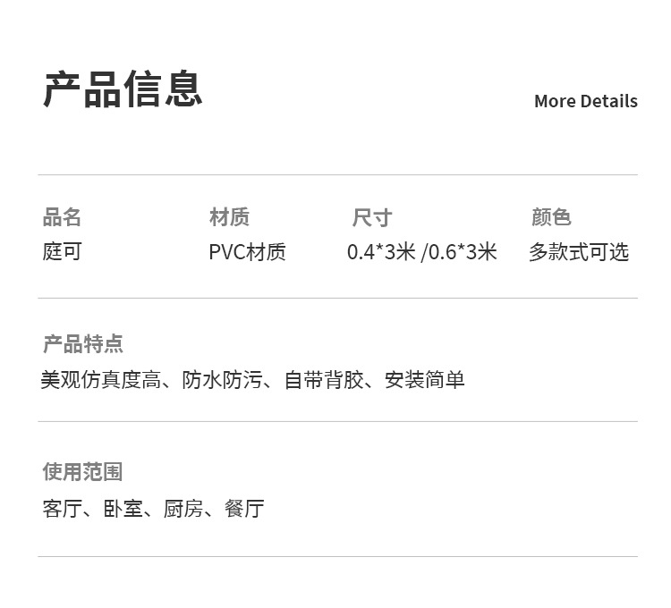Select the 产品特点 section label

point(83,344)
